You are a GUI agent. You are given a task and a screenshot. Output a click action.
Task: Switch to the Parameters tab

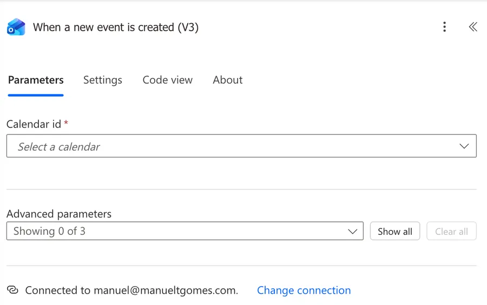point(36,80)
